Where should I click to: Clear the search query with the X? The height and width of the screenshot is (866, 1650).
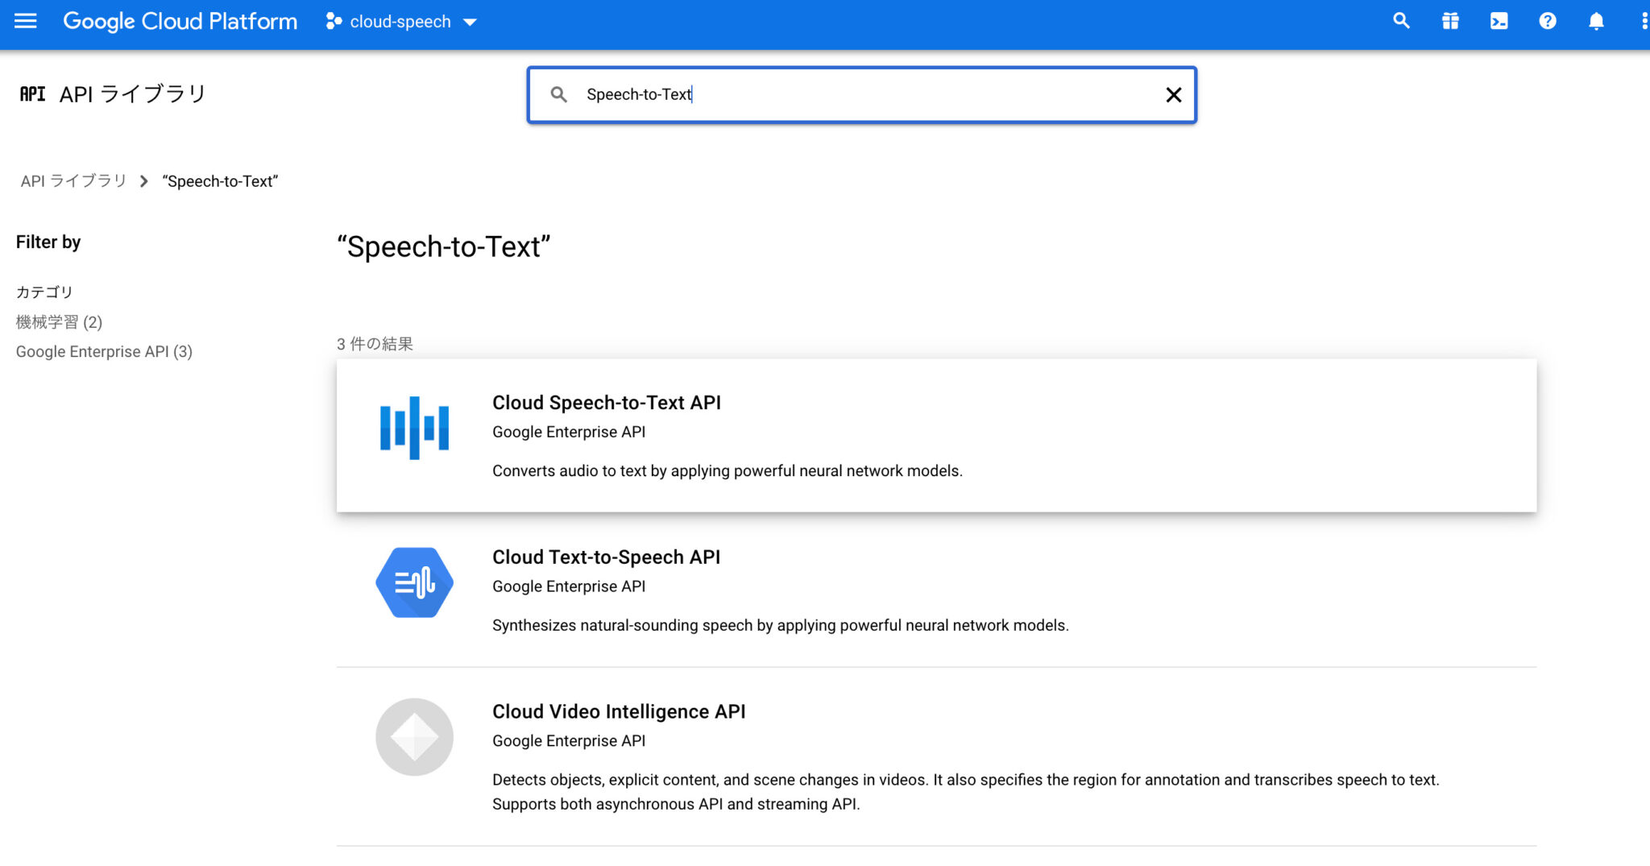tap(1175, 94)
